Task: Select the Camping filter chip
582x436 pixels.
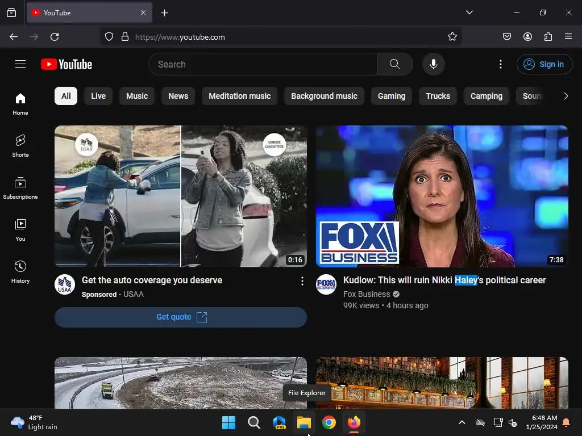Action: (487, 96)
